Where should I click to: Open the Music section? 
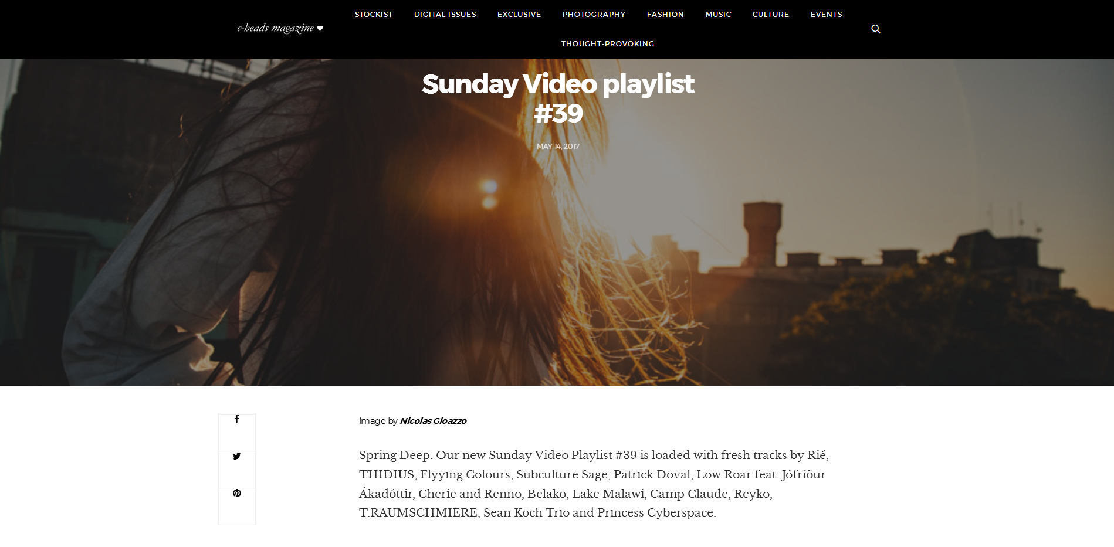(718, 14)
